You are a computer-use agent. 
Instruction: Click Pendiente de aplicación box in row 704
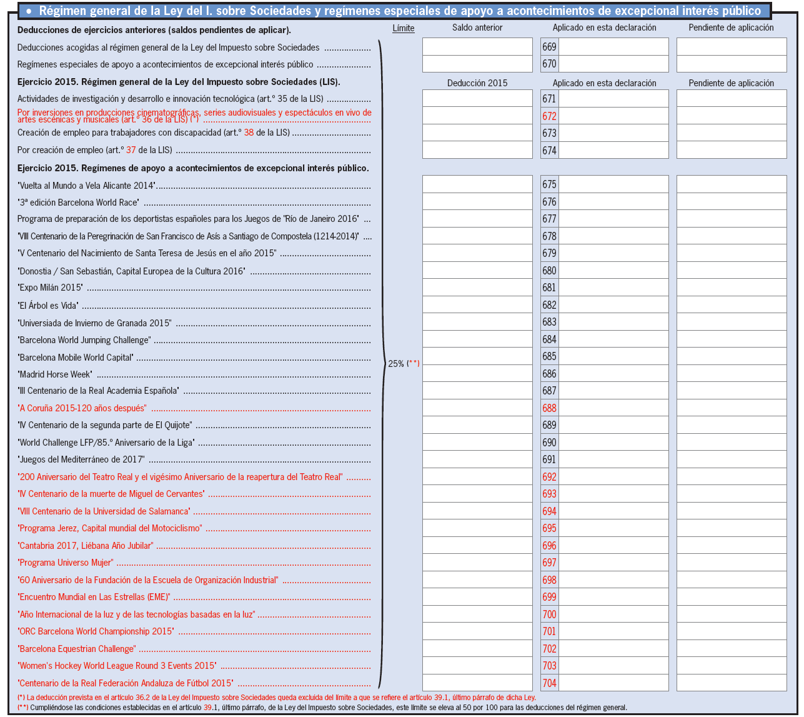732,683
